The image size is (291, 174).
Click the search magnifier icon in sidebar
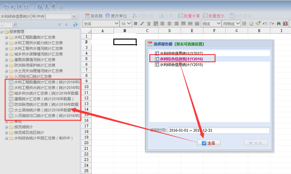coord(15,25)
